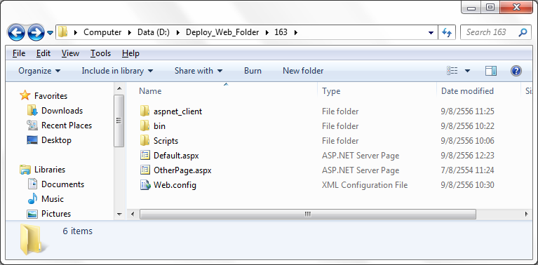
Task: Open the View menu
Action: (x=70, y=53)
